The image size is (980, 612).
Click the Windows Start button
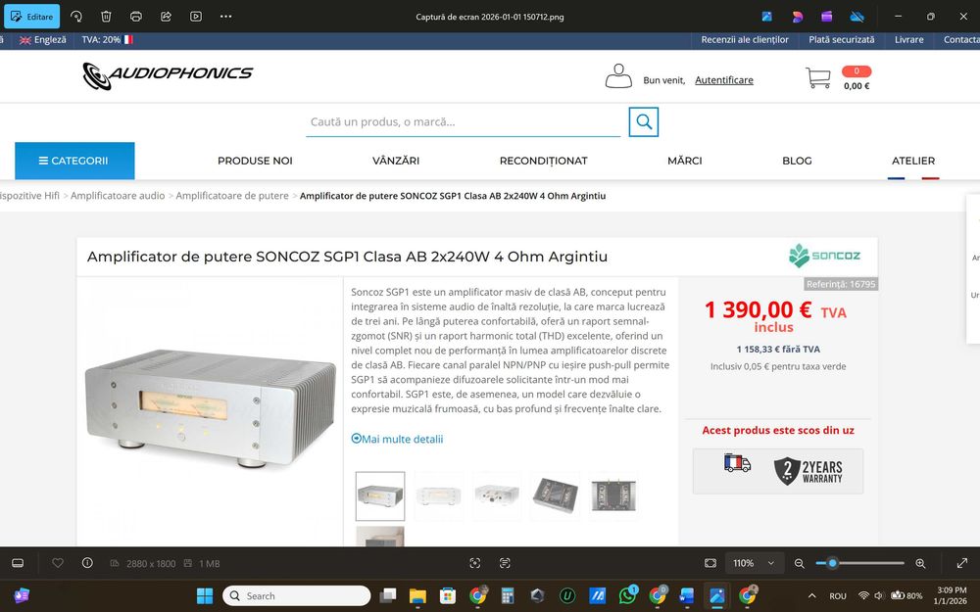(205, 595)
